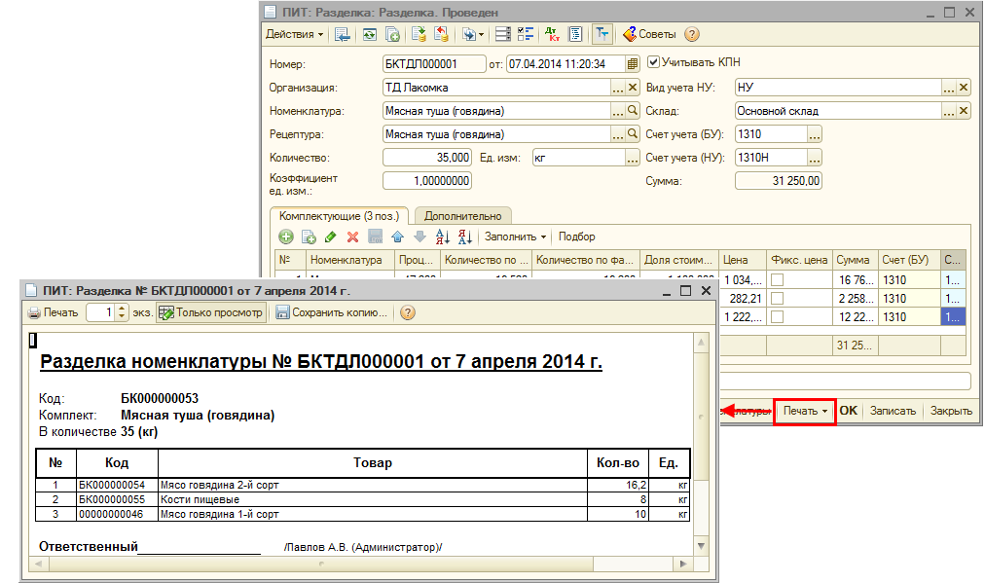This screenshot has width=985, height=583.
Task: Check Фикс. цена box in first row
Action: (777, 280)
